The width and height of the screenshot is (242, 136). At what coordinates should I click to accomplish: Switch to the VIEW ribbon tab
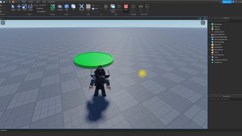pos(44,2)
